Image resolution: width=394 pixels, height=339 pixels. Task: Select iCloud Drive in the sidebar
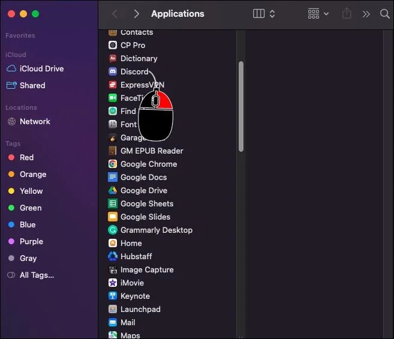41,68
